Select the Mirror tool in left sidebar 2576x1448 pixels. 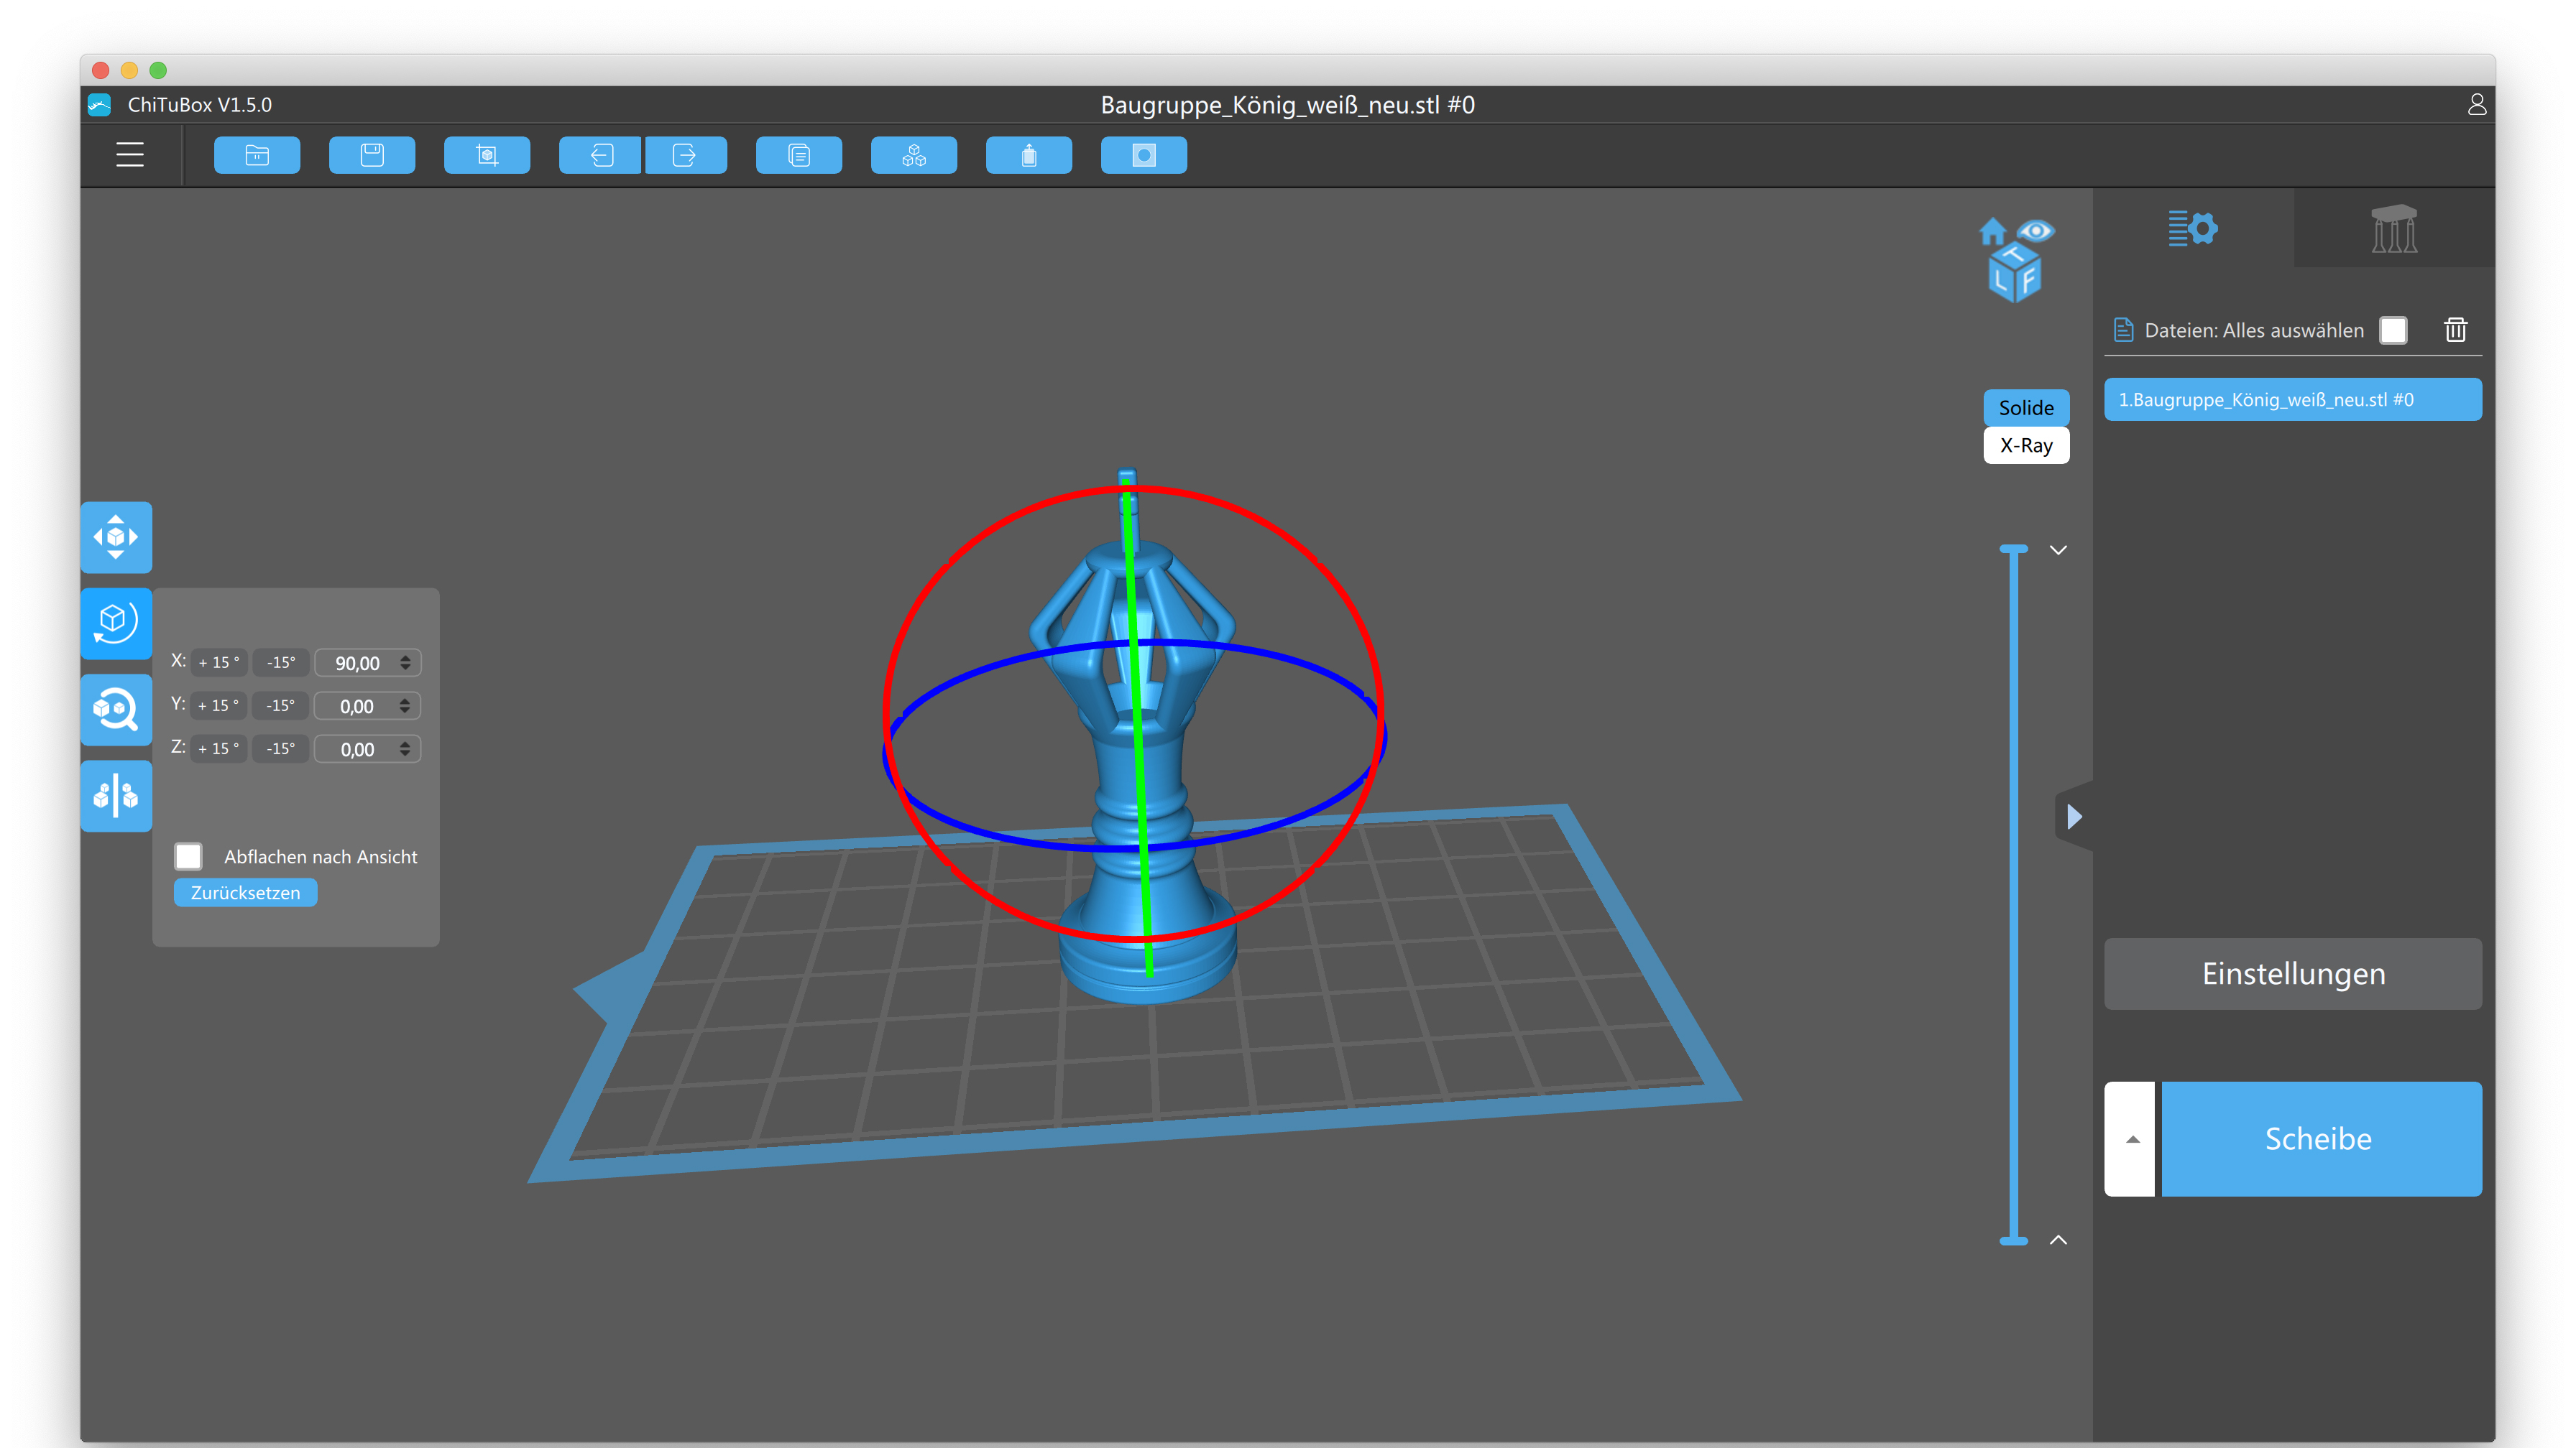click(116, 797)
